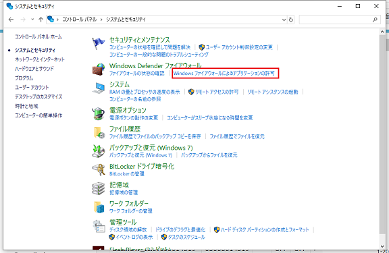Viewport: 389px width, 253px height.
Task: Click the 管理ツール checklist gear icon
Action: click(99, 226)
